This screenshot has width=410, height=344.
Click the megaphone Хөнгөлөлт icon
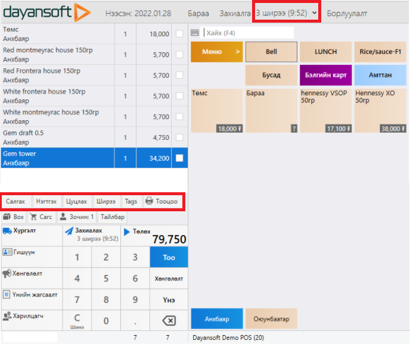(7, 274)
